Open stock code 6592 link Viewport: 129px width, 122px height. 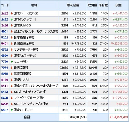pyautogui.click(x=5, y=50)
